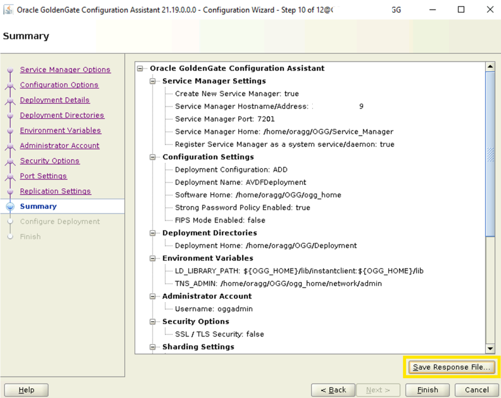Click the scrollbar down arrow
501x398 pixels.
(490, 349)
